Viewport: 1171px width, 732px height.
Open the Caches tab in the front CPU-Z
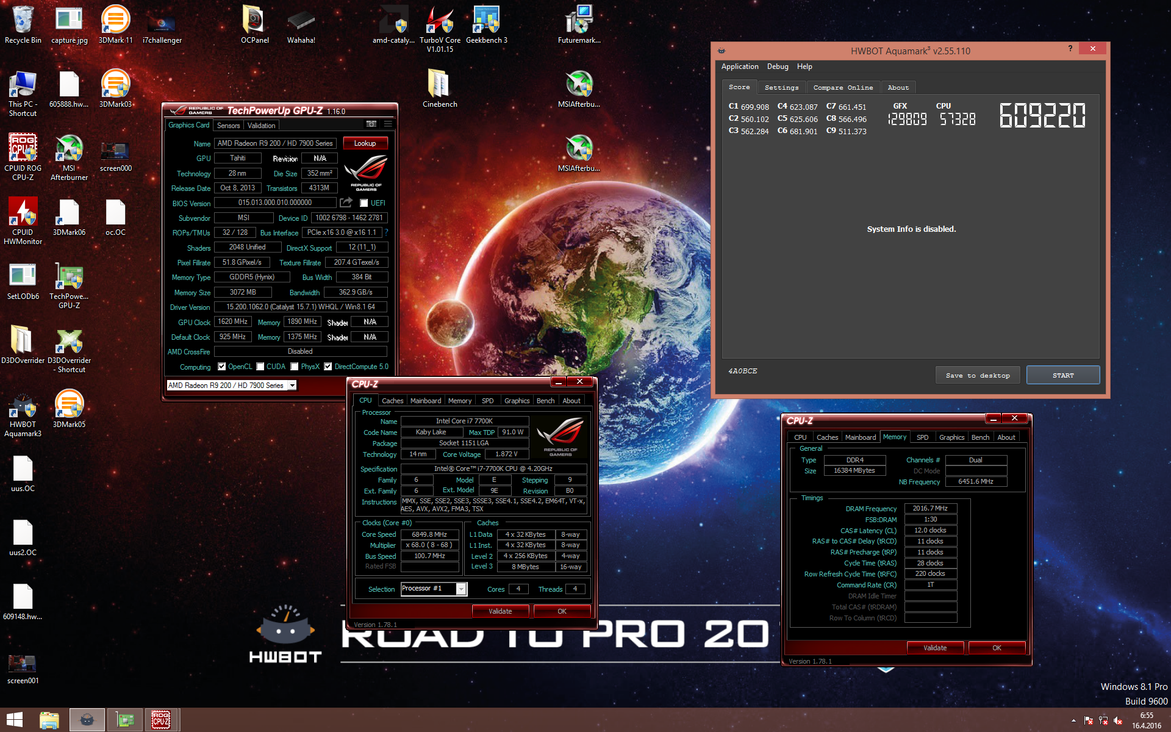[x=393, y=401]
